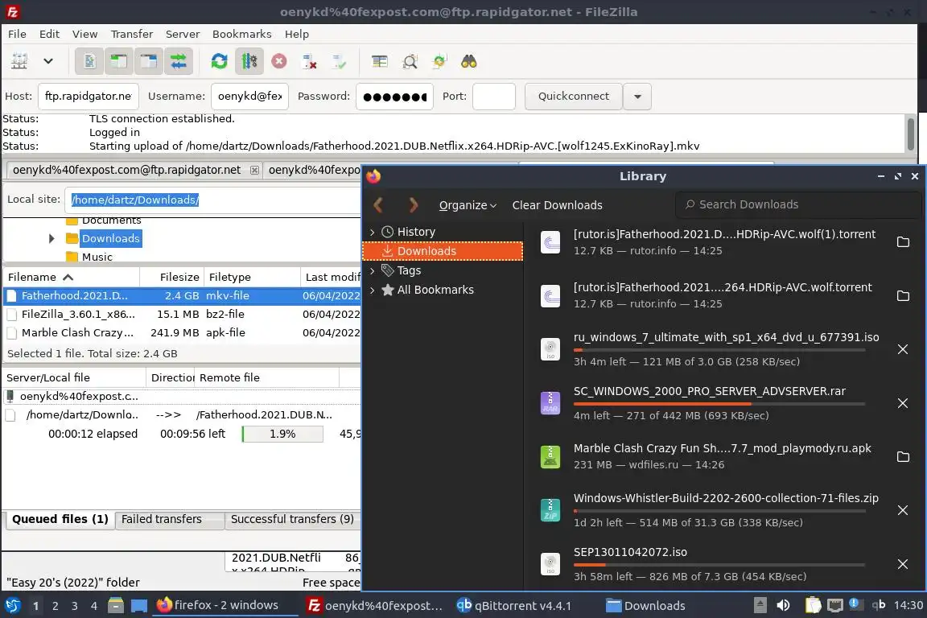This screenshot has height=618, width=927.
Task: Select the Marble Clash Crazy apk file in FileZilla
Action: 182,333
